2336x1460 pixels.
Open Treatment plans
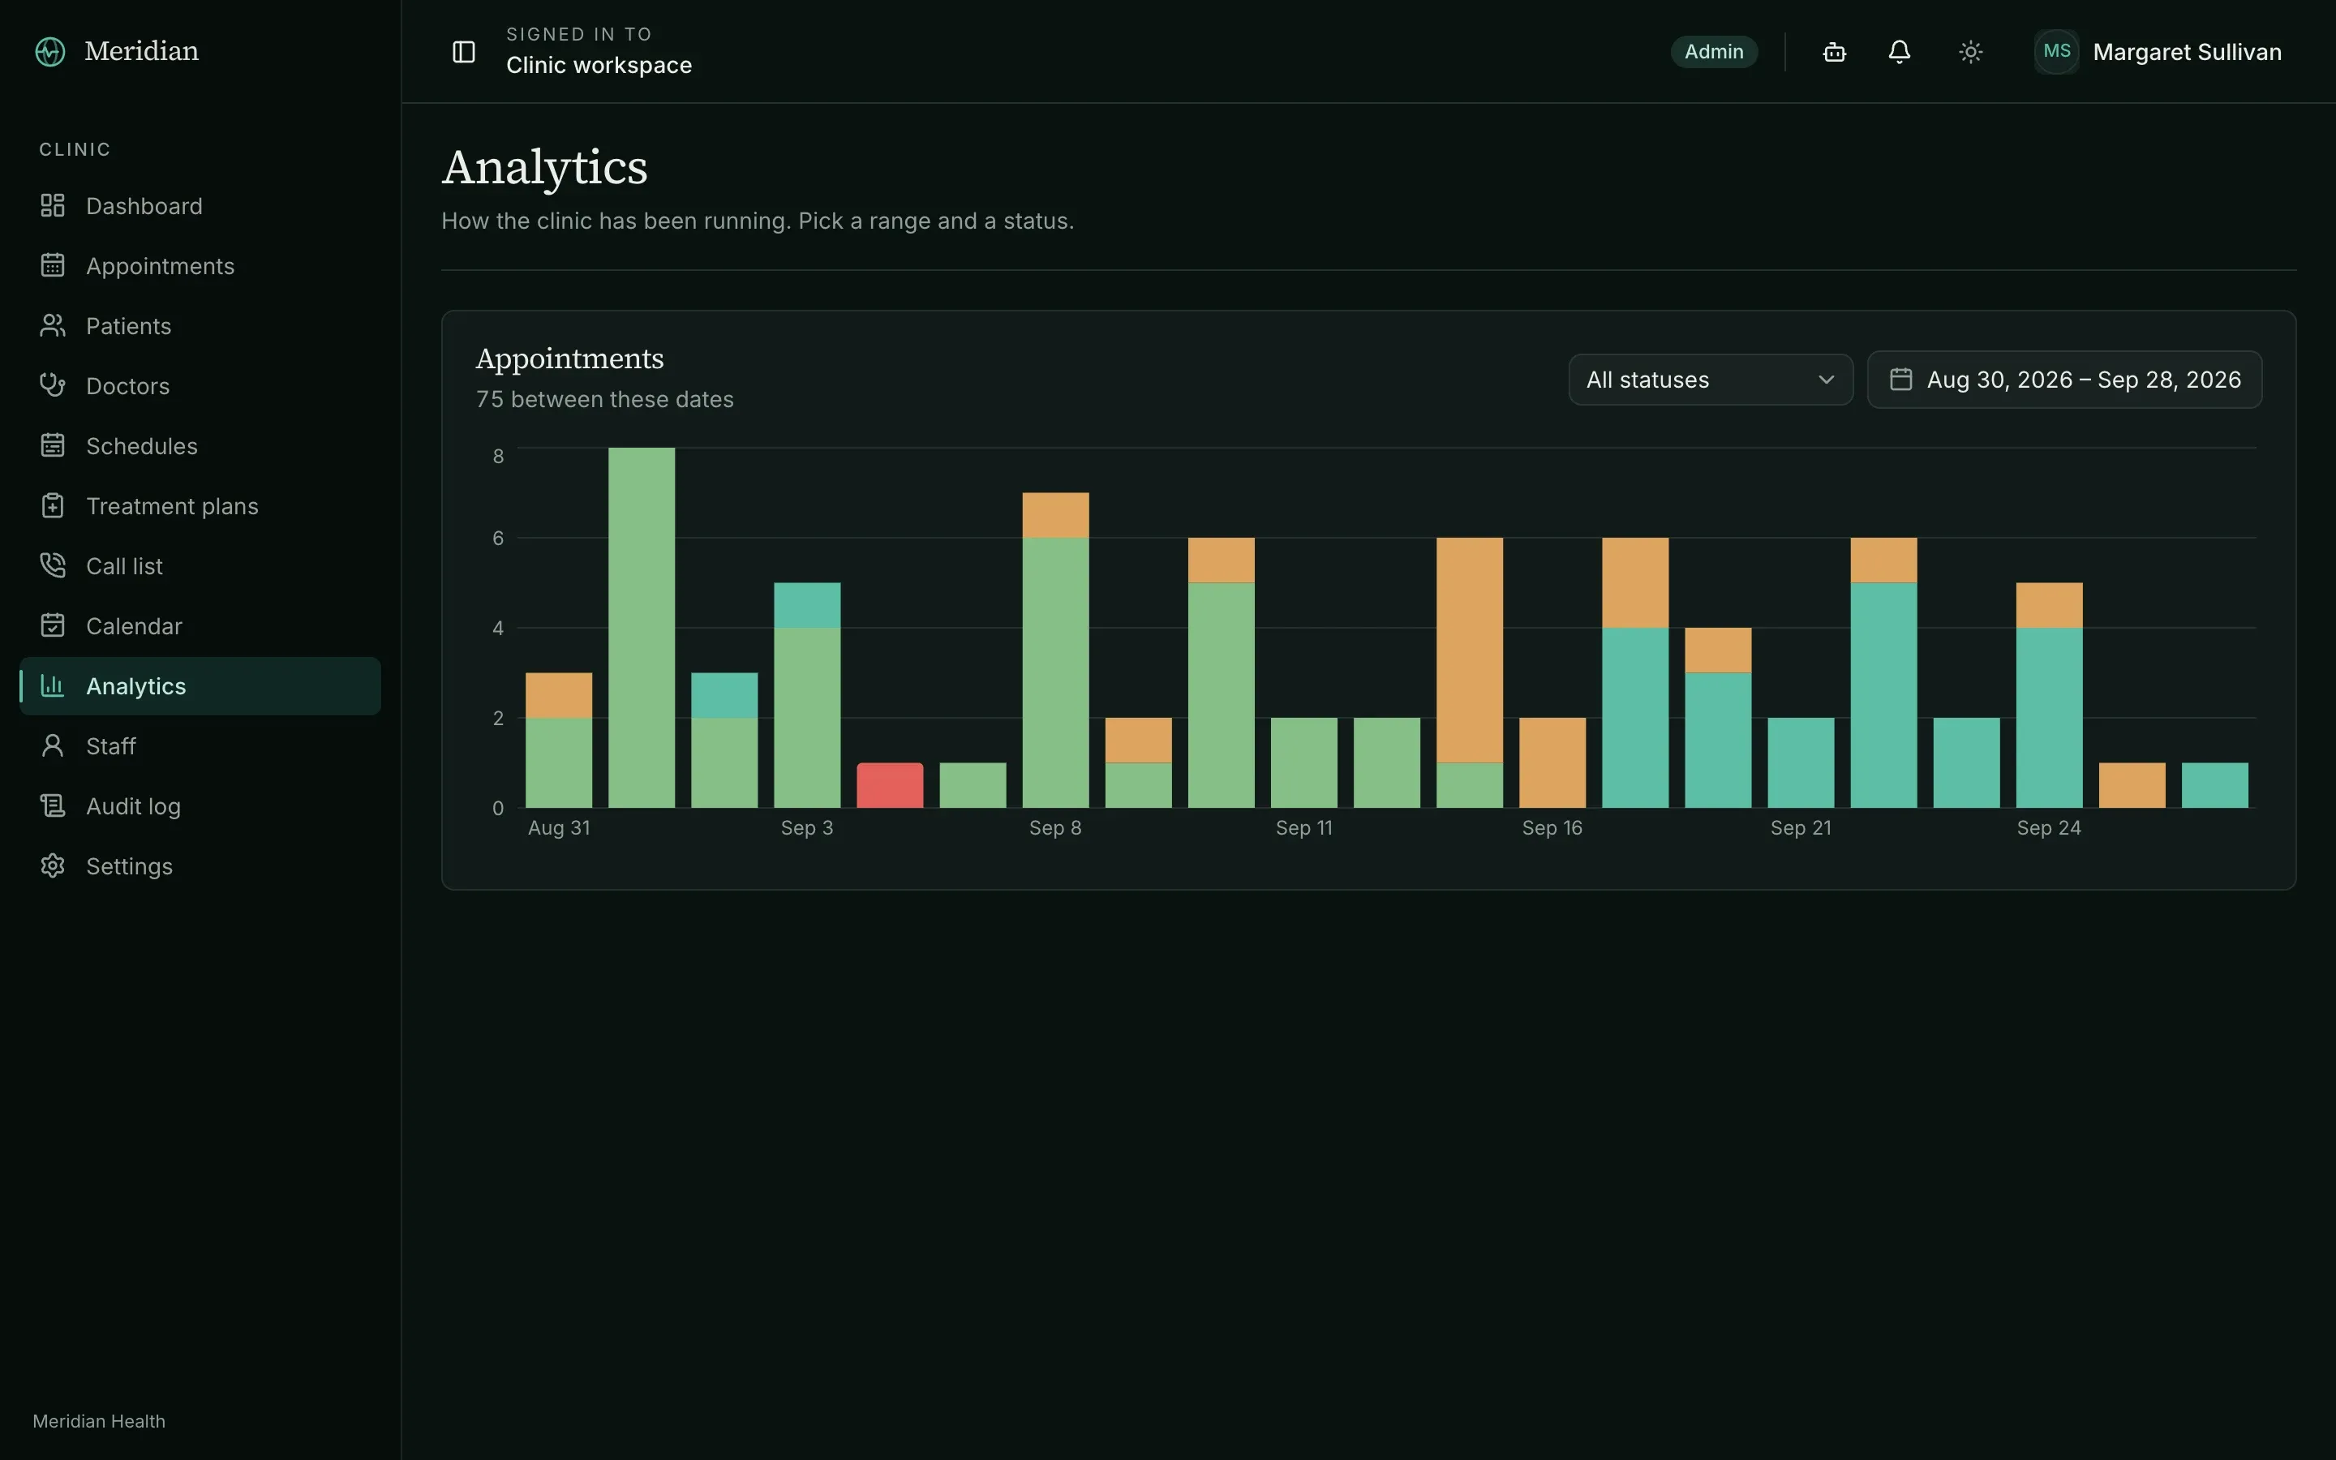pyautogui.click(x=200, y=506)
